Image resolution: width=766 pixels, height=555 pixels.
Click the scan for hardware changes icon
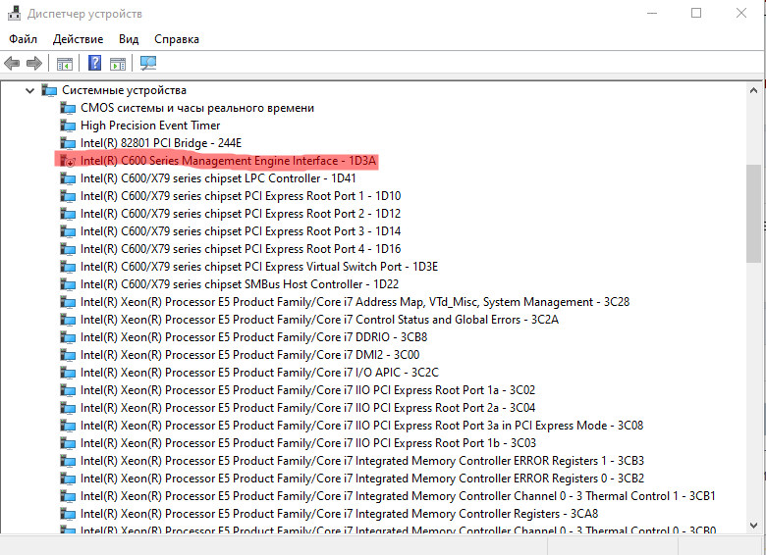pyautogui.click(x=148, y=63)
